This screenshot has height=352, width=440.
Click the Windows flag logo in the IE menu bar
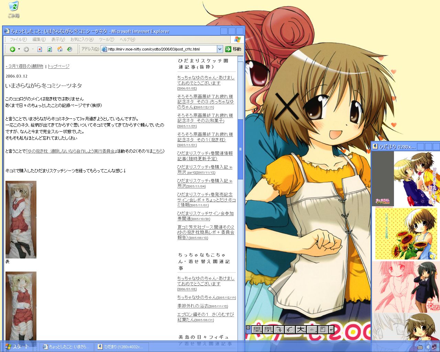click(x=238, y=39)
